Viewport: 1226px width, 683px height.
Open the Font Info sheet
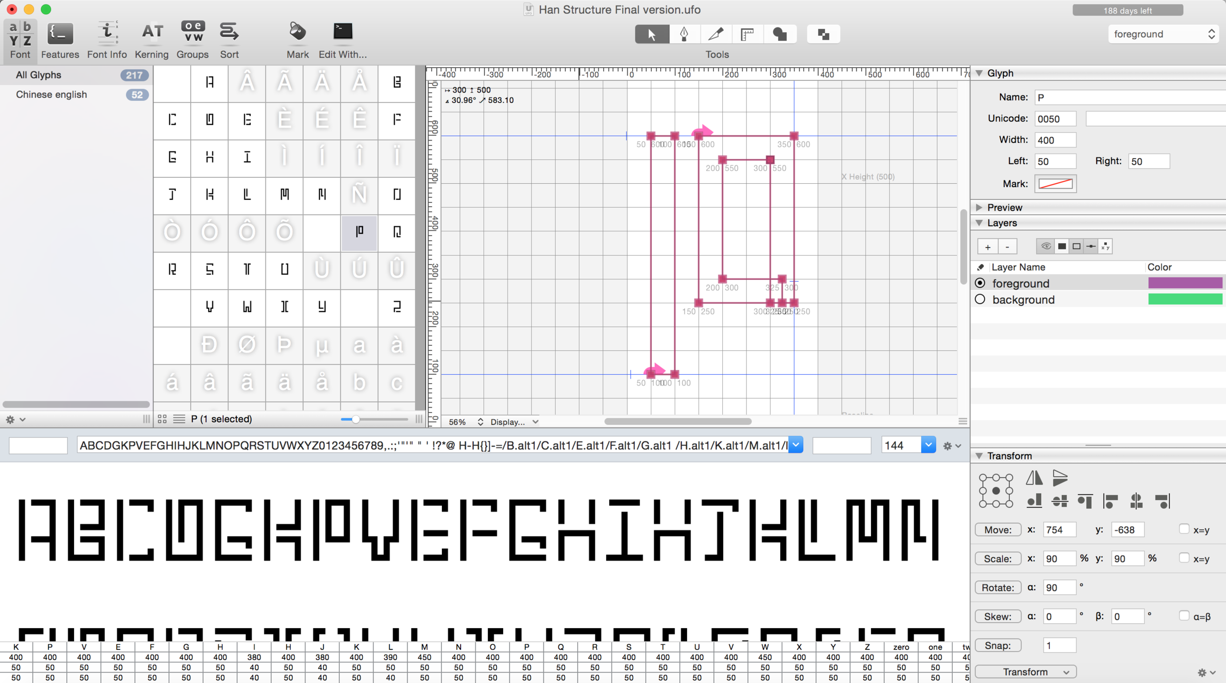[x=107, y=40]
